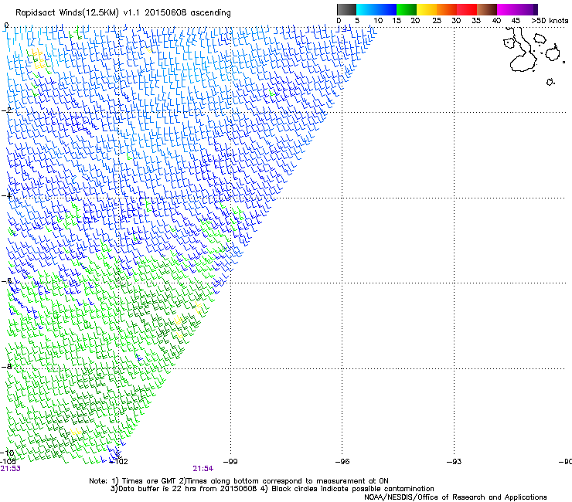Viewport: 572px width, 502px height.
Task: Select the red 30-35 knots legend swatch
Action: [x=467, y=9]
